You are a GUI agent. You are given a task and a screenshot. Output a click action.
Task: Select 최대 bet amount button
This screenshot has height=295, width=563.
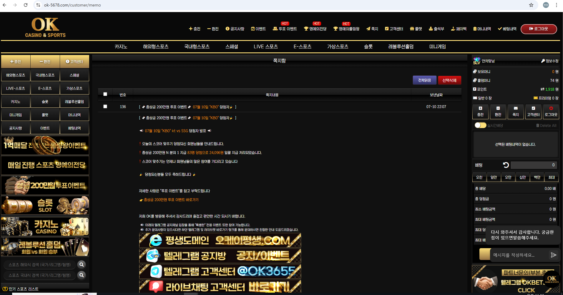tap(552, 177)
